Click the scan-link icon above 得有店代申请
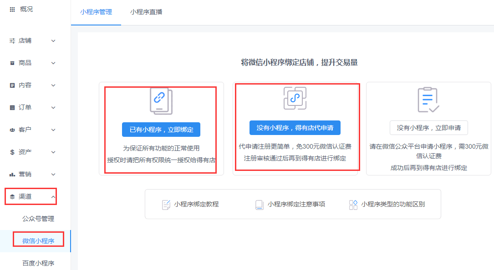 tap(295, 98)
